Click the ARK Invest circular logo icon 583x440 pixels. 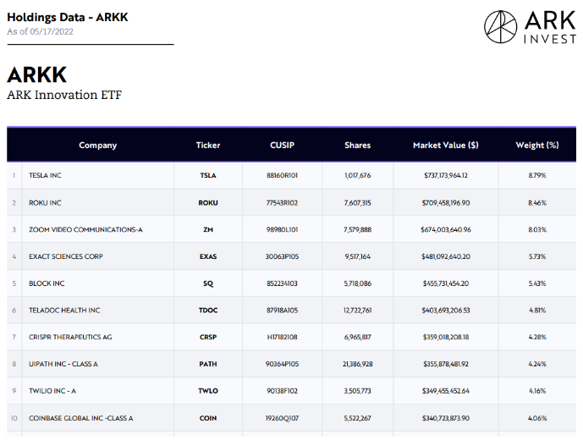[x=500, y=26]
